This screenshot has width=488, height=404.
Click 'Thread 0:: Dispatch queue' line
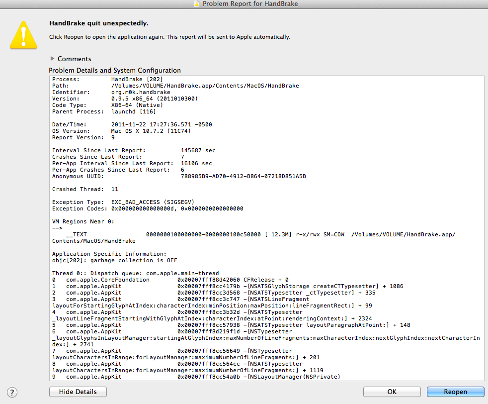click(135, 273)
